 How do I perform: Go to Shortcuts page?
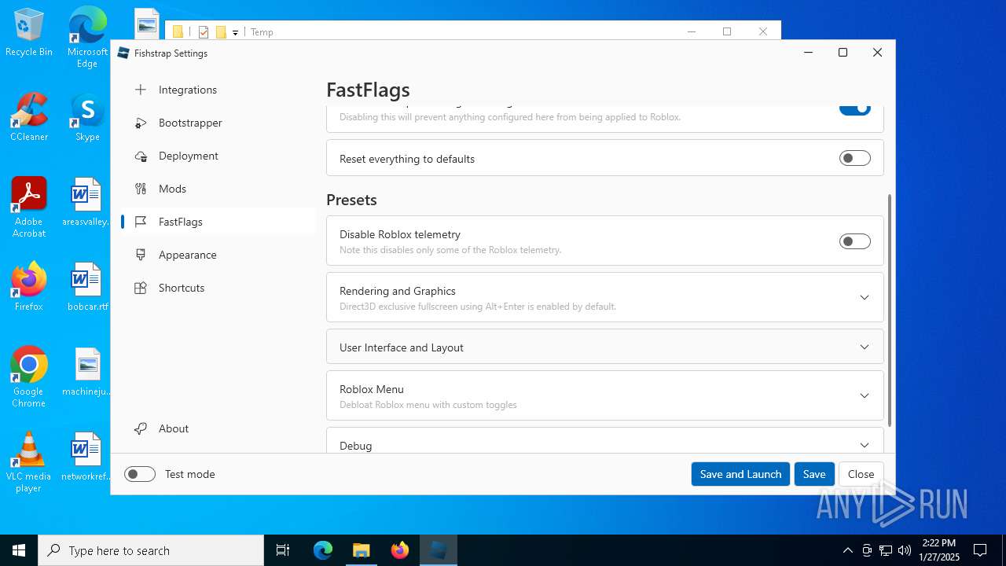coord(218,288)
